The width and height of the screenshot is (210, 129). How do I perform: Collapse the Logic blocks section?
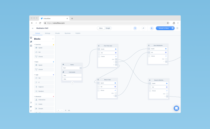[x=35, y=75]
